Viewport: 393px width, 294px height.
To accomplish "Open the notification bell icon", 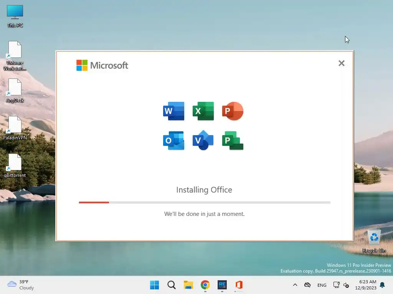I will click(x=383, y=285).
